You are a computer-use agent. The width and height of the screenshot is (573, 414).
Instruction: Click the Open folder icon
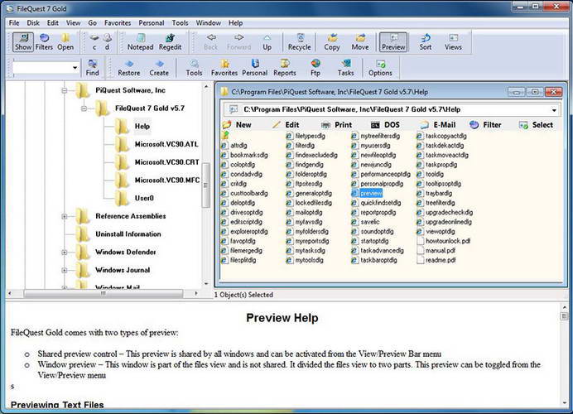pyautogui.click(x=65, y=41)
